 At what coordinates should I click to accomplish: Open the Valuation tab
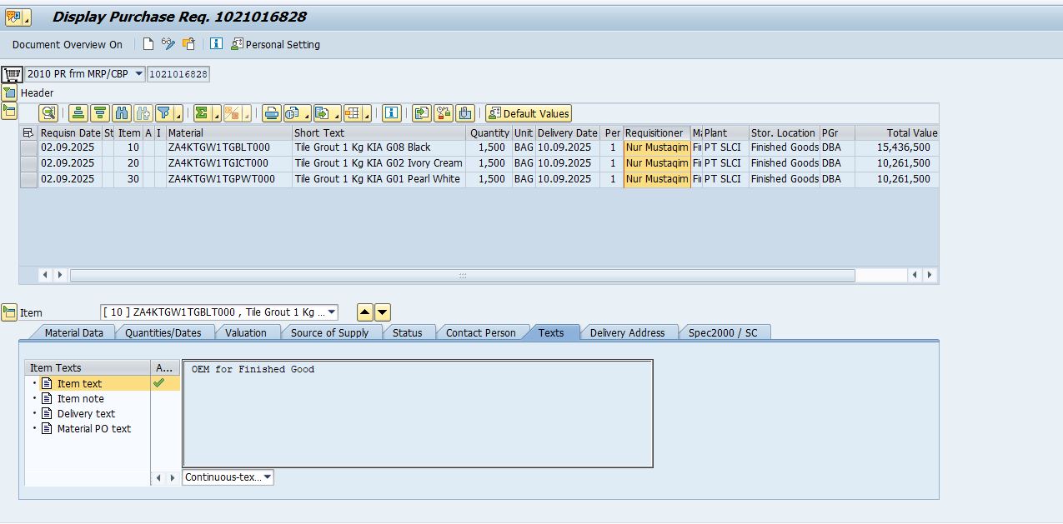pos(246,332)
